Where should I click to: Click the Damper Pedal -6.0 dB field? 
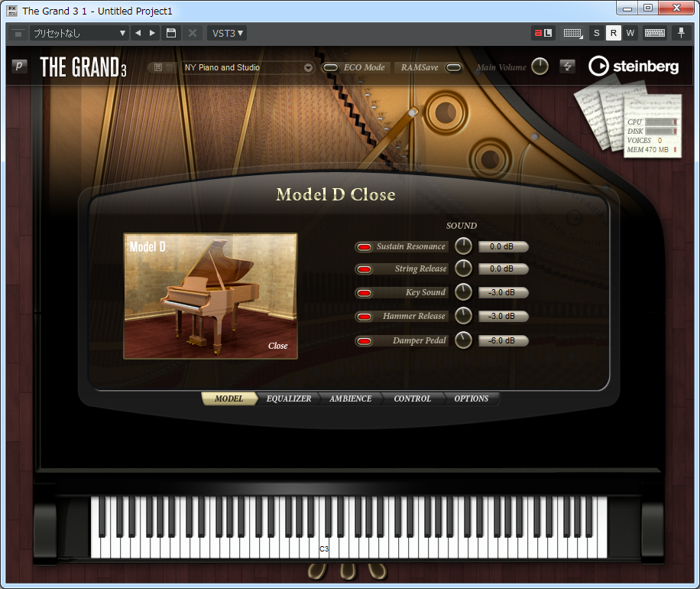click(x=503, y=340)
